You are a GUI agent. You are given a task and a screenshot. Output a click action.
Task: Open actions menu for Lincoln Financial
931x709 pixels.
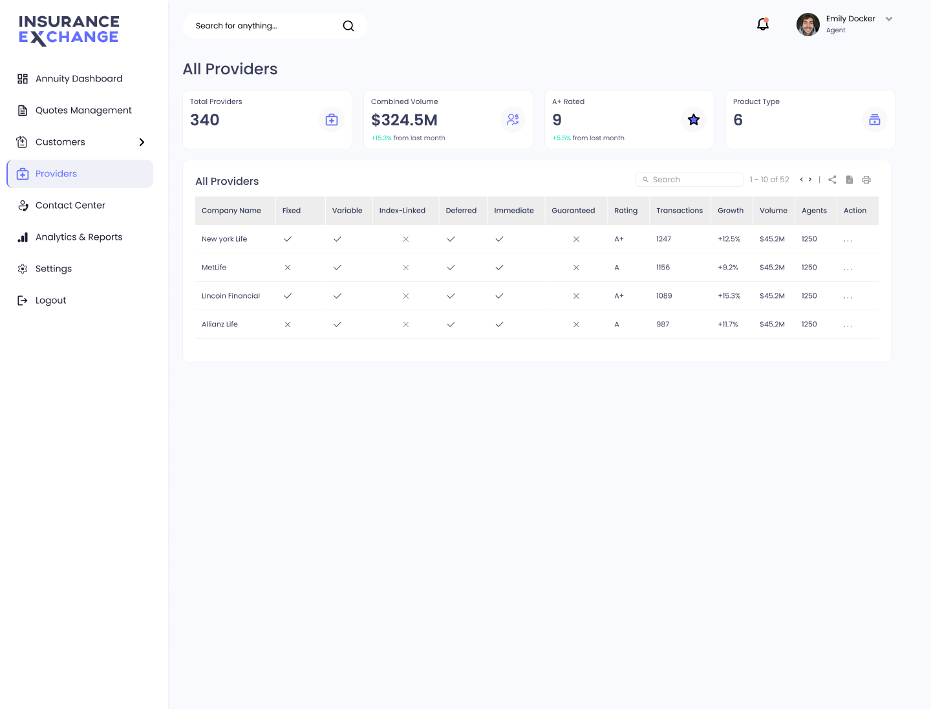click(x=848, y=297)
